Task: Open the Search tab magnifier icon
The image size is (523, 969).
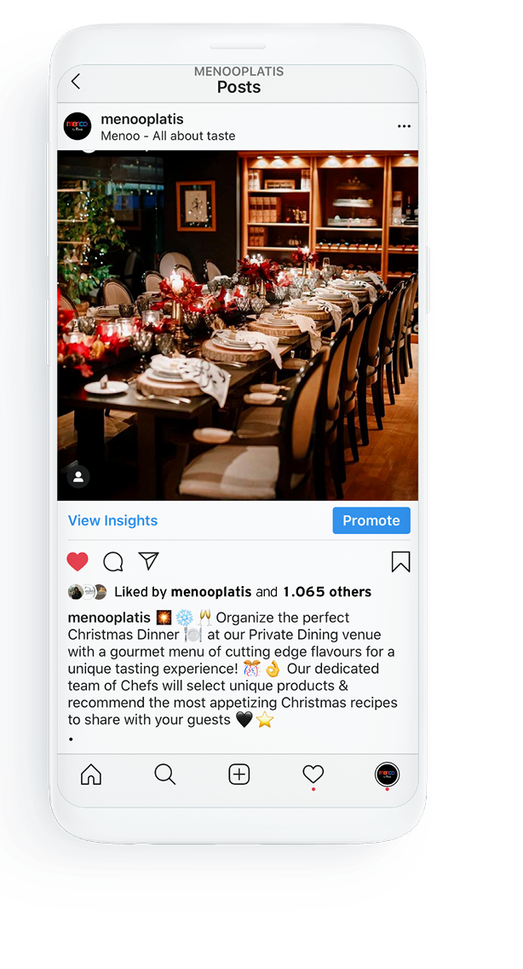Action: pos(165,775)
